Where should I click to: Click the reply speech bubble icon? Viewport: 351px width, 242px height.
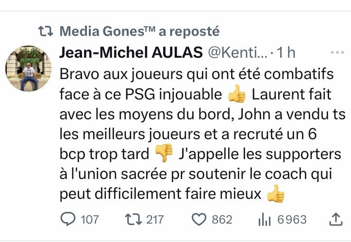click(67, 220)
